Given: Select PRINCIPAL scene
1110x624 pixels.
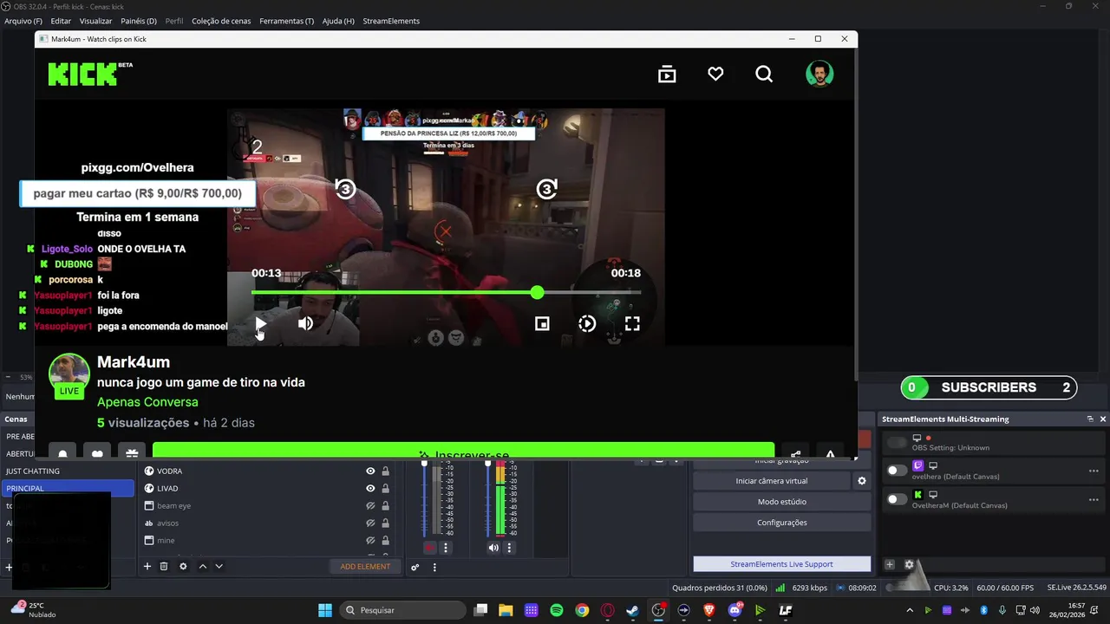Looking at the screenshot, I should click(68, 488).
